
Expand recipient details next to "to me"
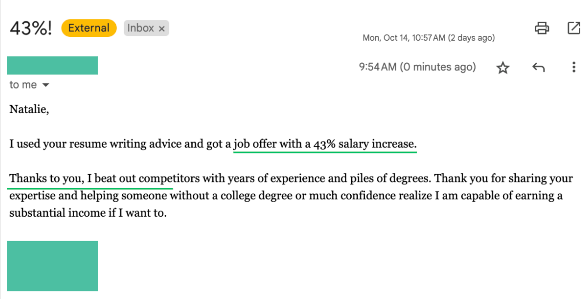tap(46, 85)
